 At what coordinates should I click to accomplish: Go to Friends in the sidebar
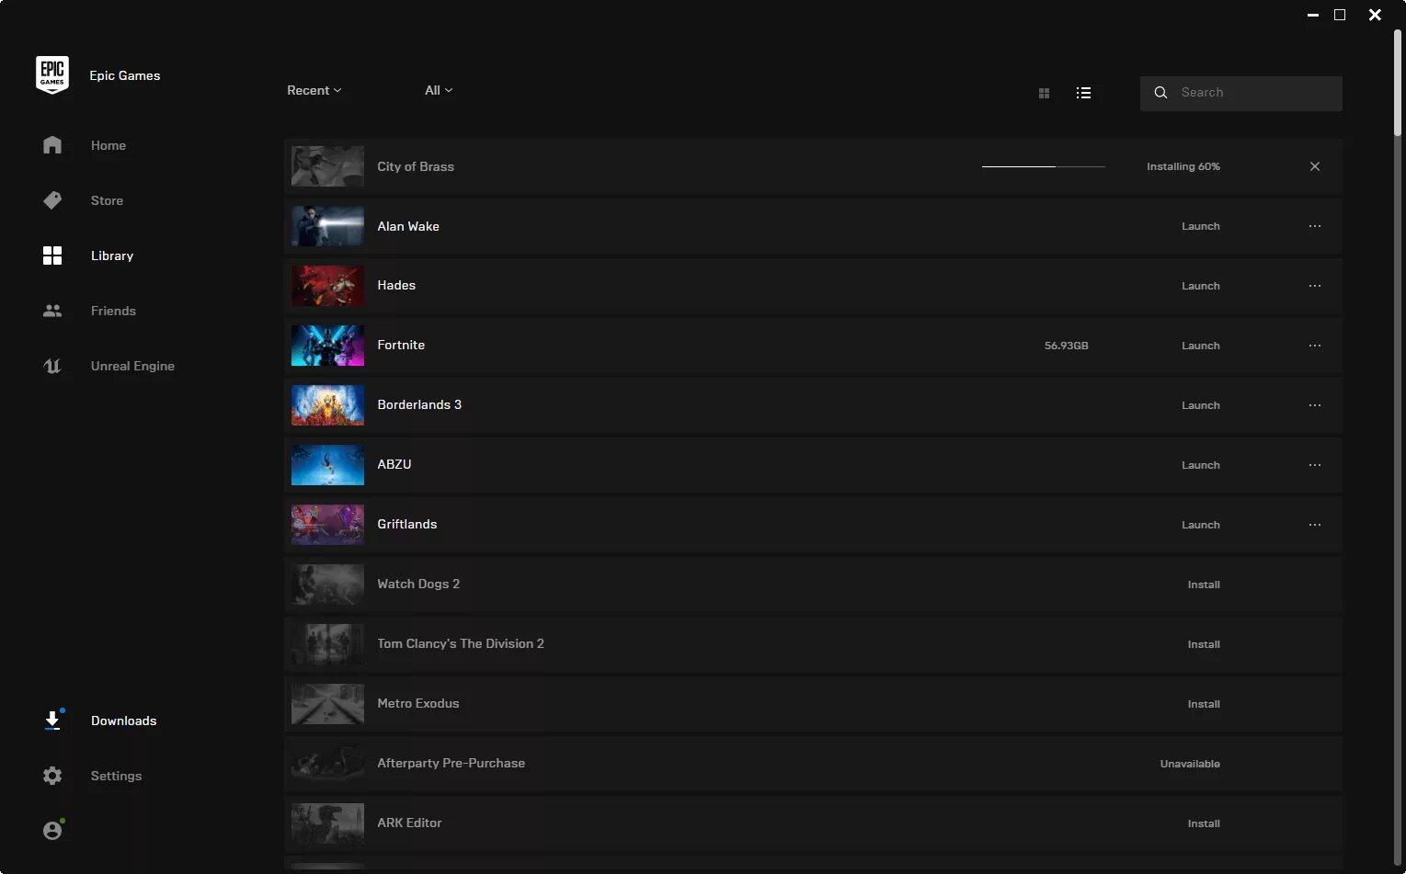113,311
